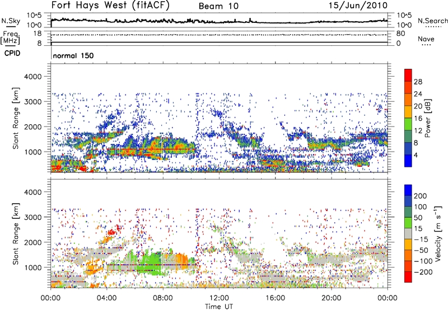Click the 'N.Search' legend label
This screenshot has width=448, height=310.
[x=432, y=21]
